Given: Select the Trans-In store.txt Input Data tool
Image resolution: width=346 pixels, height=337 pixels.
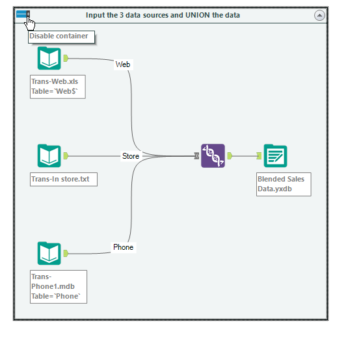Looking at the screenshot, I should pyautogui.click(x=49, y=155).
